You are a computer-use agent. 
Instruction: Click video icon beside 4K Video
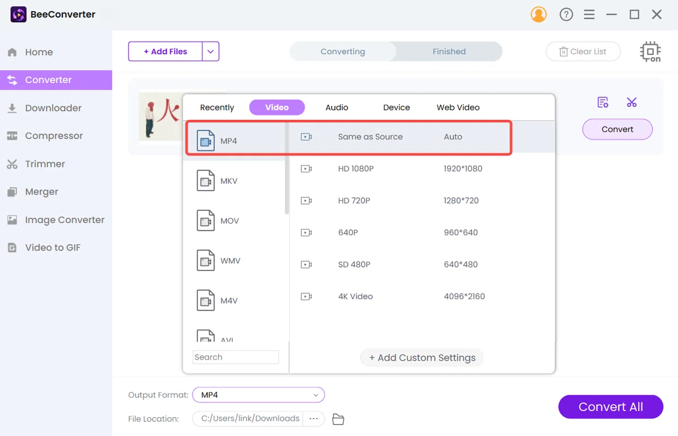click(x=306, y=296)
